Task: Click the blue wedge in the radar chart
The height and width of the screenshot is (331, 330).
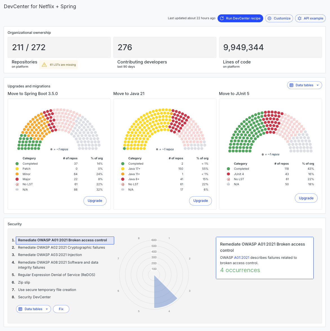Action: tap(163, 295)
